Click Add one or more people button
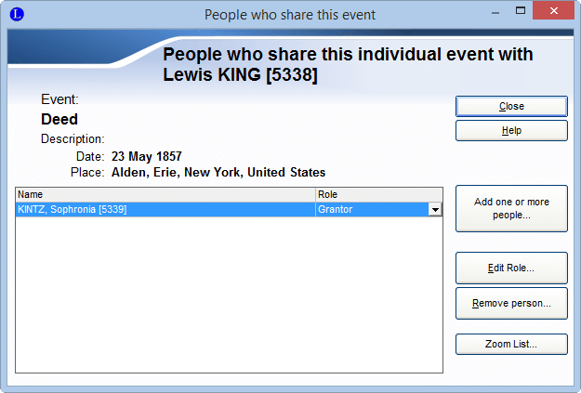Image resolution: width=581 pixels, height=393 pixels. click(x=511, y=208)
